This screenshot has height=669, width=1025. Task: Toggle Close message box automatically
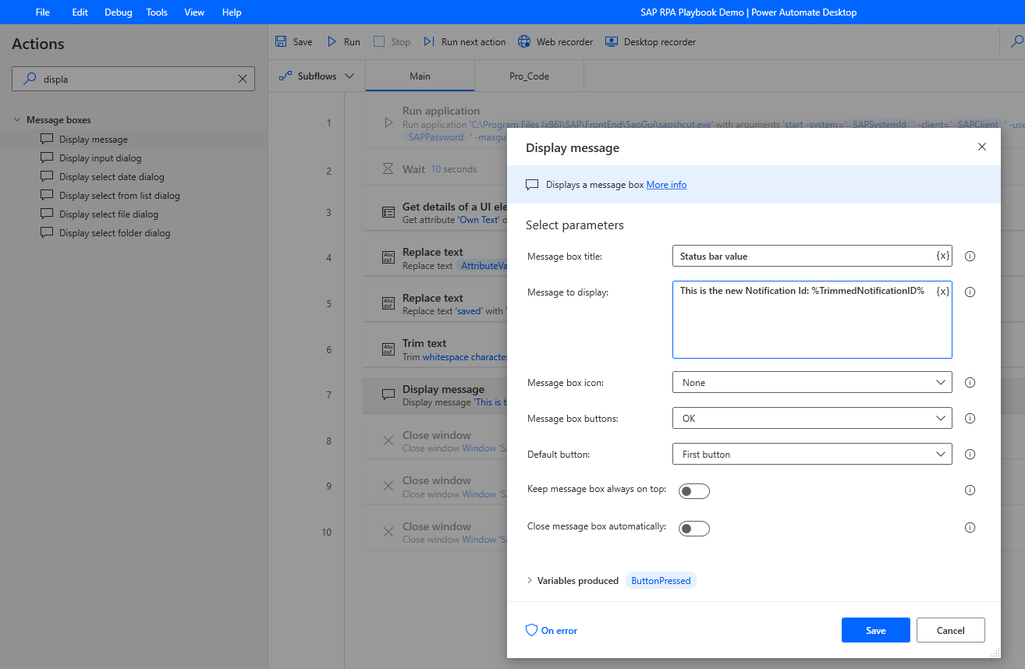[694, 528]
